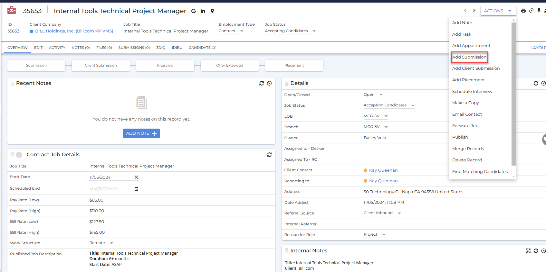Click the map pin location icon
The width and height of the screenshot is (546, 272).
click(x=212, y=11)
